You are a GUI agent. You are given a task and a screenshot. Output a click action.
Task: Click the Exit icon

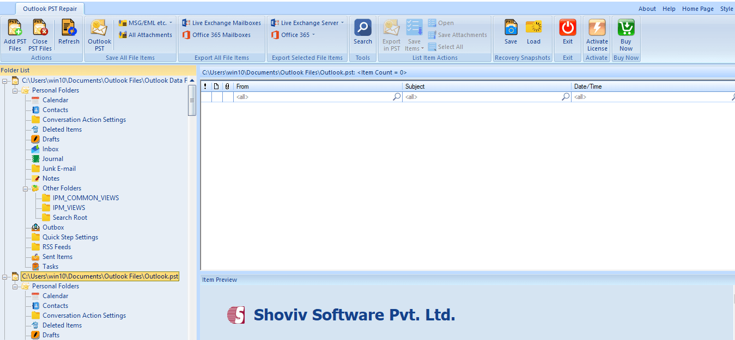tap(568, 27)
